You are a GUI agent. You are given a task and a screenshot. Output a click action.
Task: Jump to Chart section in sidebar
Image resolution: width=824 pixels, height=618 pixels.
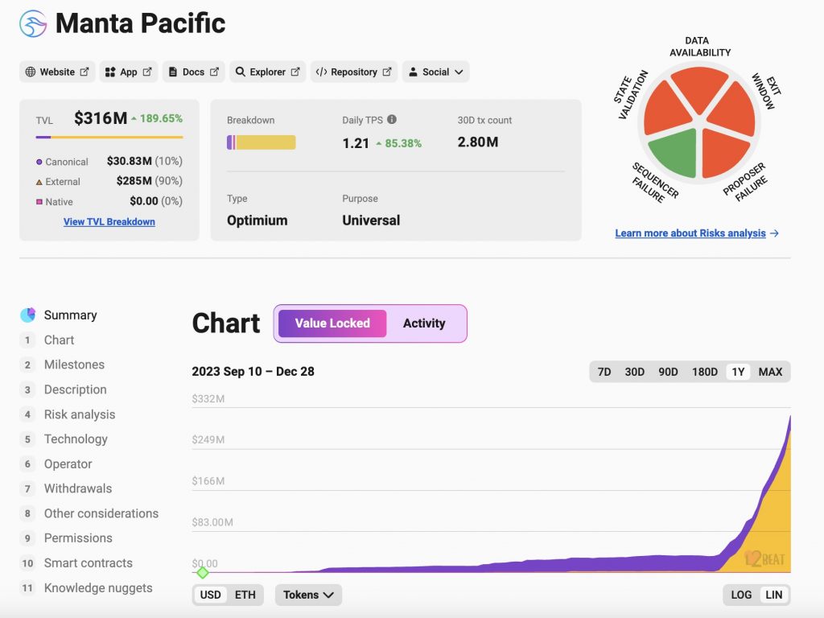pyautogui.click(x=59, y=340)
